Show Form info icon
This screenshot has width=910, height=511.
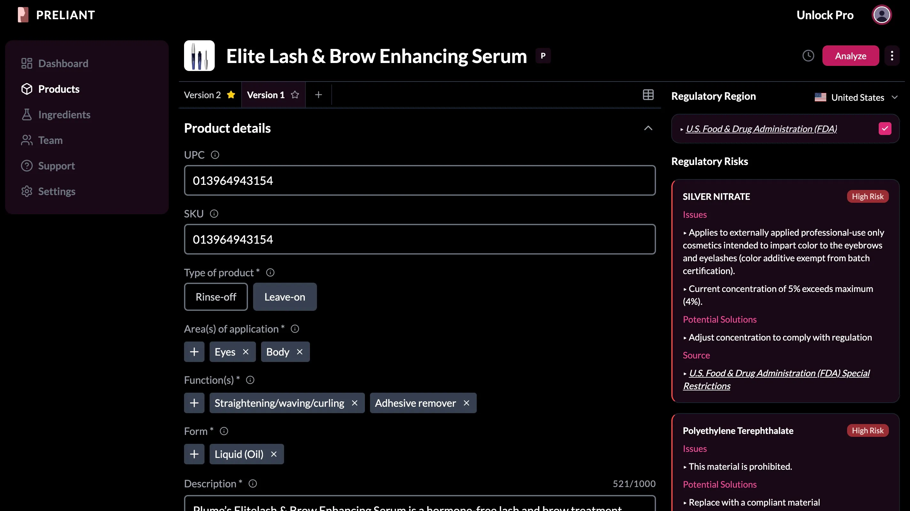[x=224, y=431]
